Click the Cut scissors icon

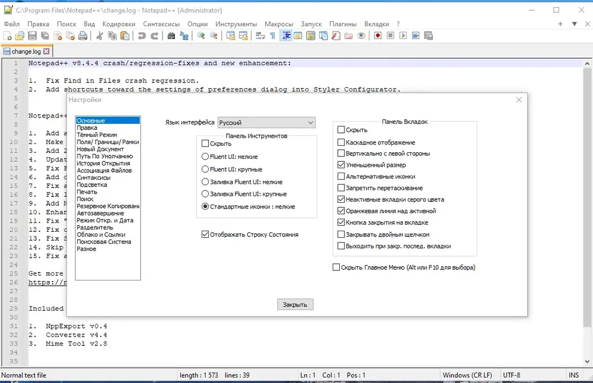click(x=100, y=36)
